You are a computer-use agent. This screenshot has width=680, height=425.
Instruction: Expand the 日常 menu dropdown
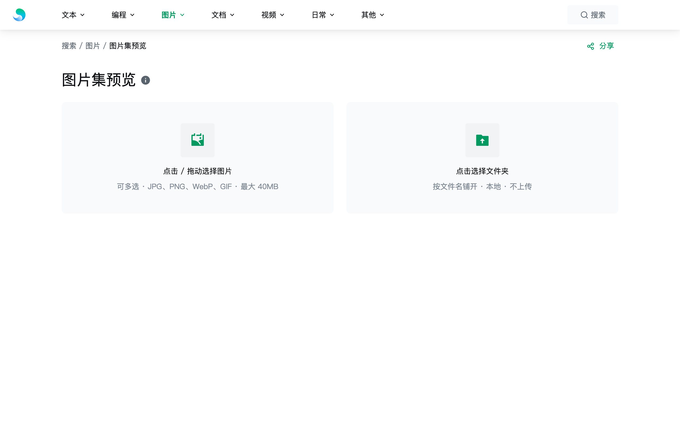coord(323,15)
